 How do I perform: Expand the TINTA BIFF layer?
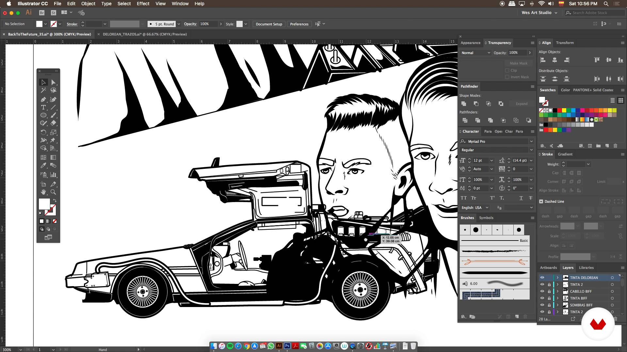pyautogui.click(x=558, y=298)
